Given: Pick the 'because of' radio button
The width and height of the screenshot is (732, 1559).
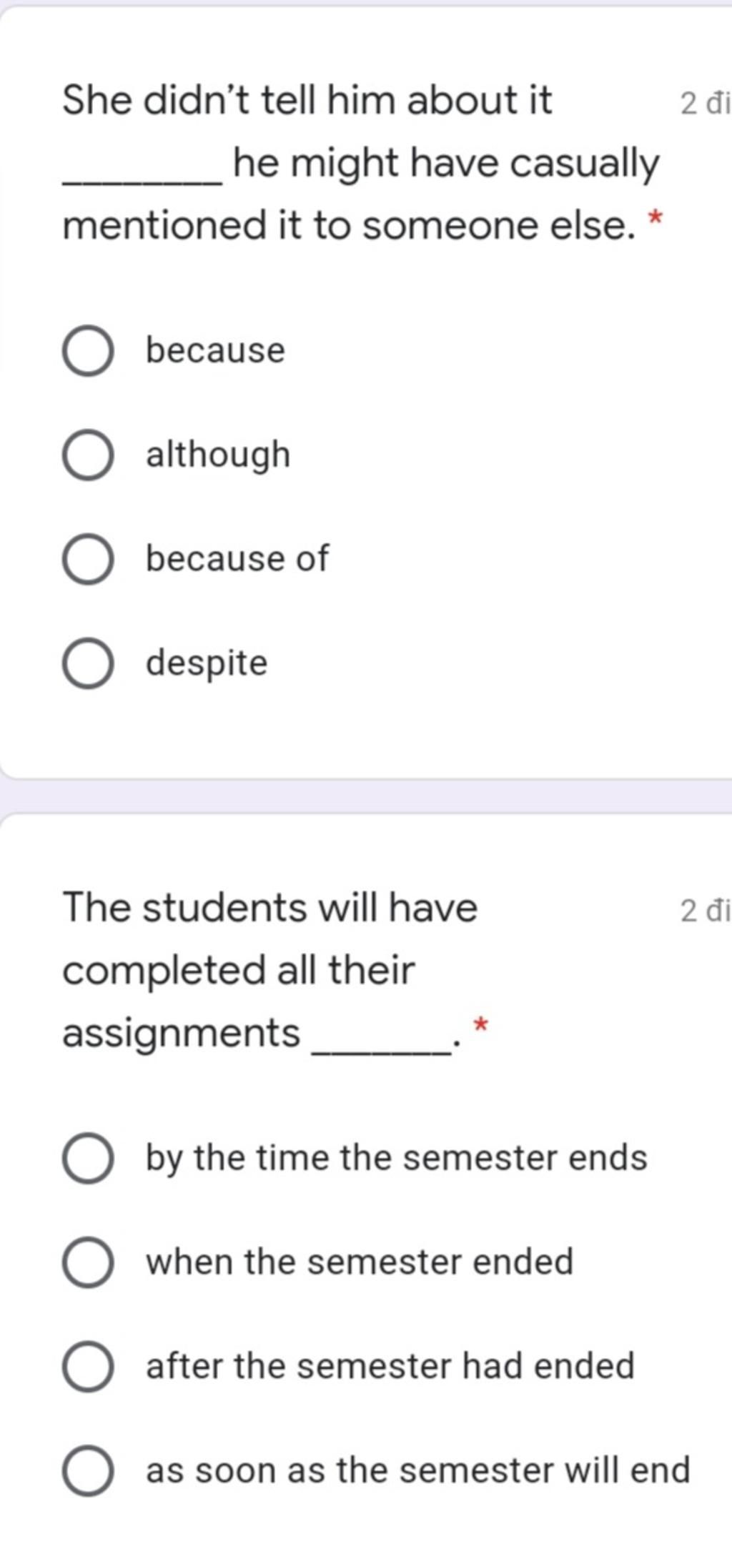Looking at the screenshot, I should tap(88, 560).
